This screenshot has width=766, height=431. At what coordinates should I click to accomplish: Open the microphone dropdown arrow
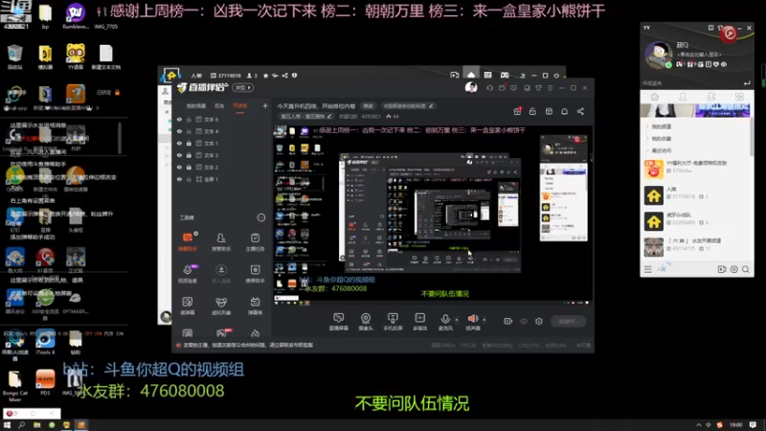[x=457, y=320]
